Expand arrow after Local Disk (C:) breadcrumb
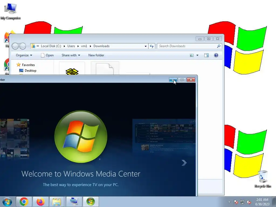 (64, 46)
